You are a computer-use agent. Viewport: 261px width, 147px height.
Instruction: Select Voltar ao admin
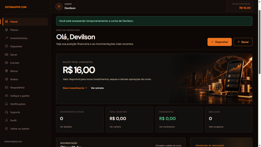pyautogui.click(x=25, y=129)
